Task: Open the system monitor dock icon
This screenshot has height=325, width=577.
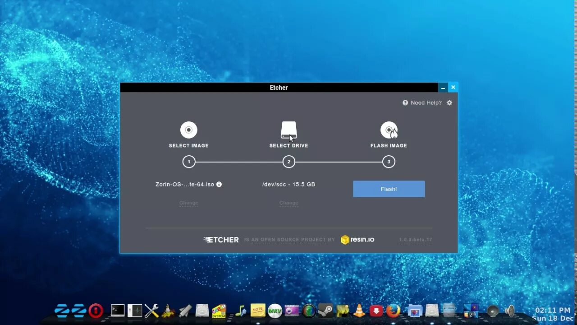Action: coord(135,311)
